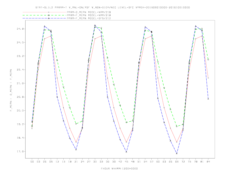Click x-axis forecast hour label 48
227x176 pixels.
click(x=133, y=162)
